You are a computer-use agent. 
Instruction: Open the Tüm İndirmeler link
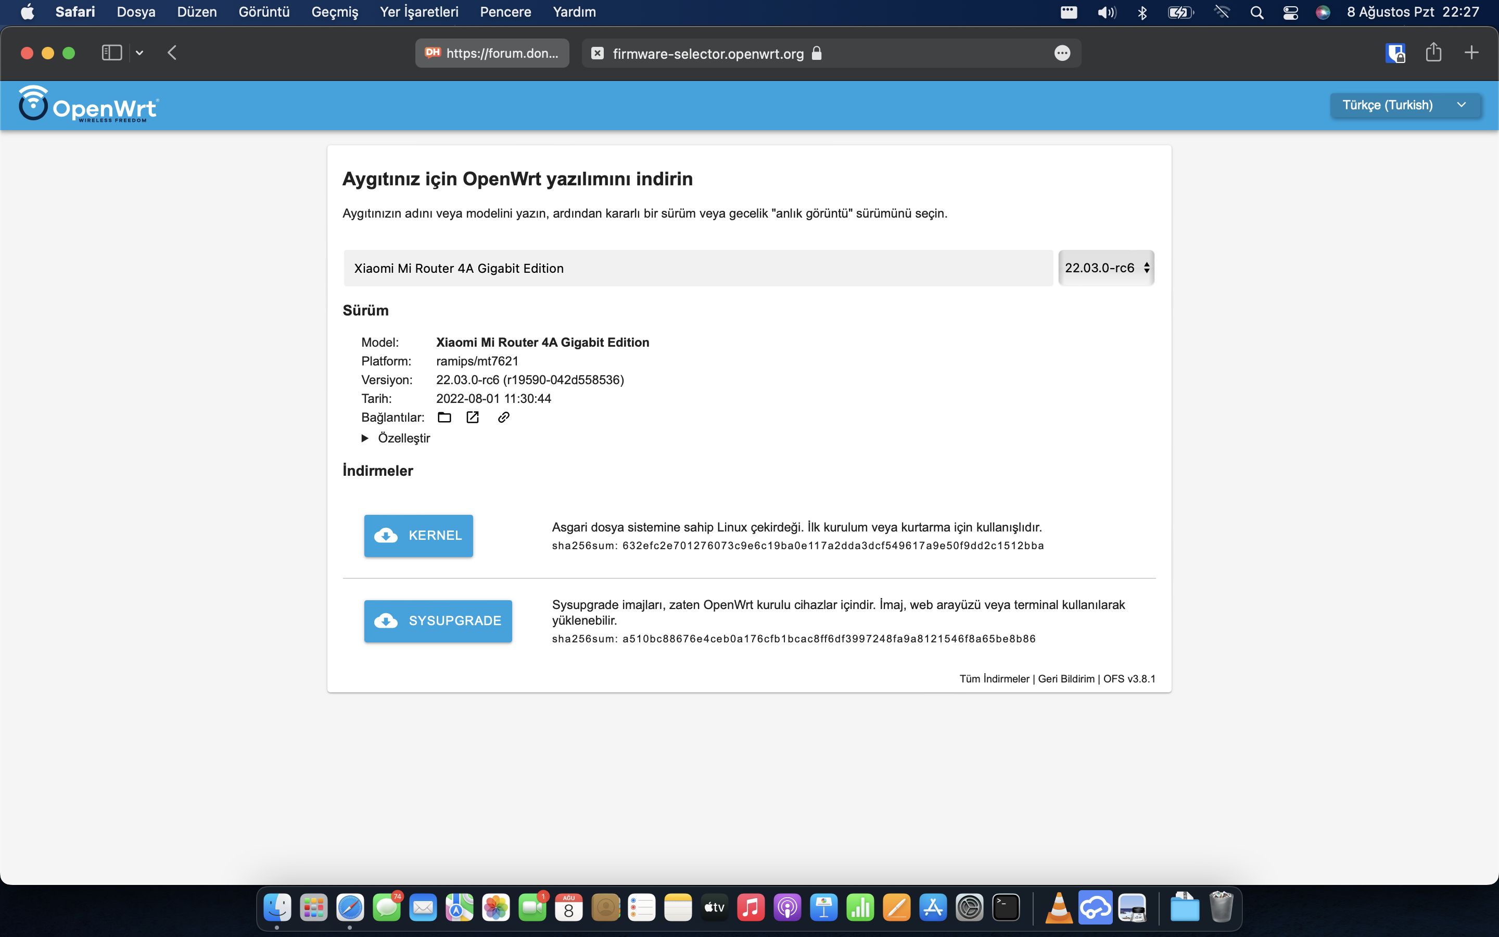[x=994, y=679]
